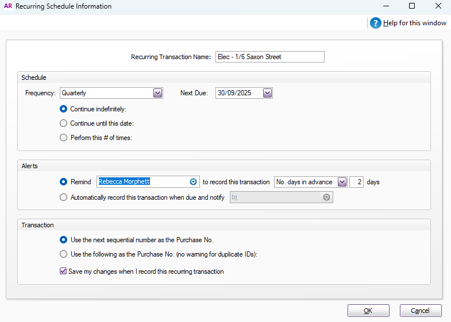Click the Recurring Transaction Name field

269,57
